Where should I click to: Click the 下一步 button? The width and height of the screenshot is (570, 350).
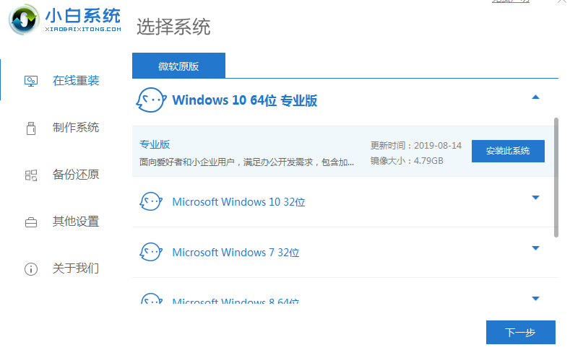pyautogui.click(x=520, y=333)
